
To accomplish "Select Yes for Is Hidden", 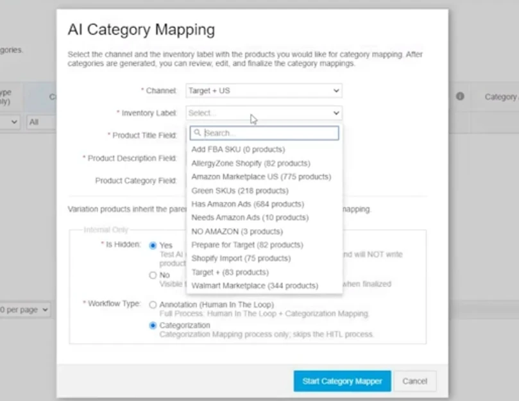I will pyautogui.click(x=153, y=245).
